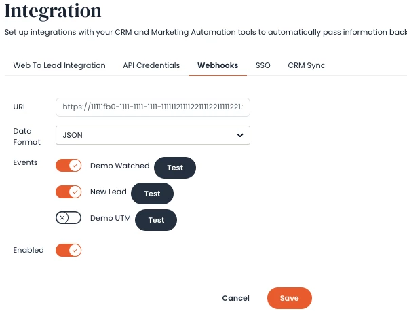Open the API Credentials tab
Viewport: 407px width, 328px height.
click(151, 65)
